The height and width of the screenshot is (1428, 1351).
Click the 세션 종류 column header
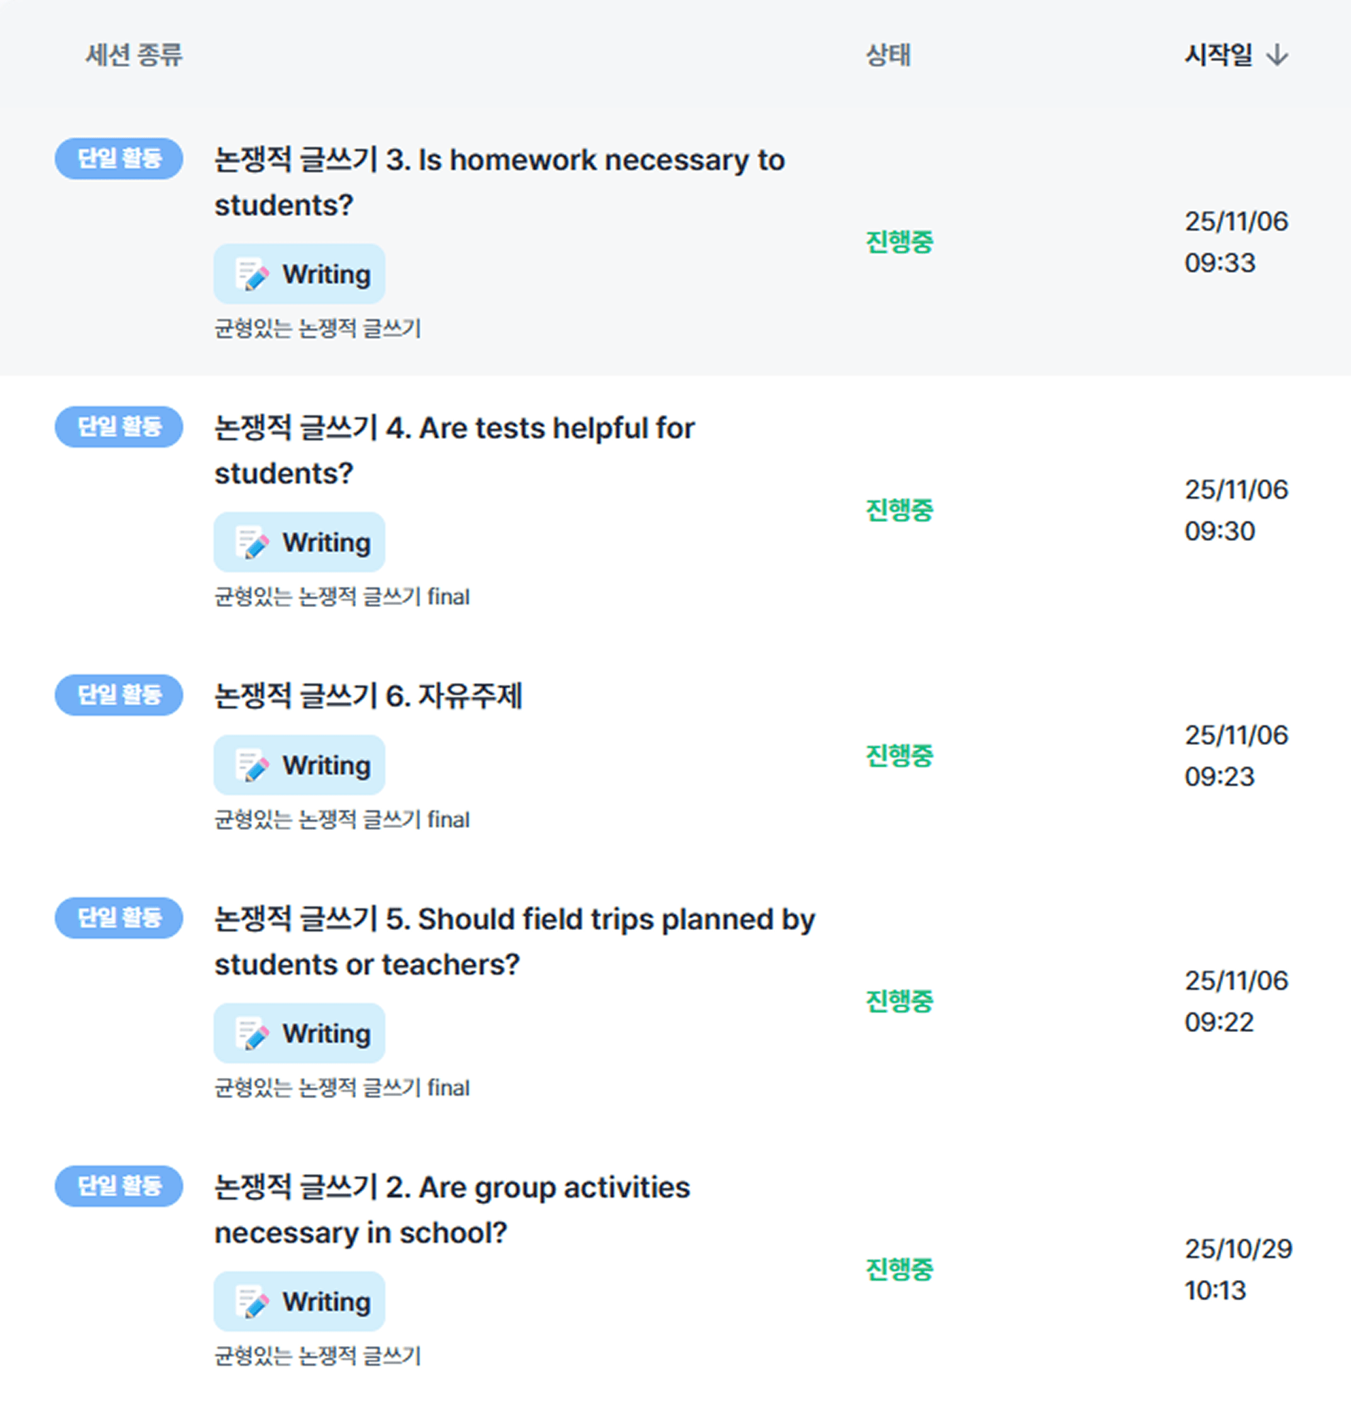134,55
